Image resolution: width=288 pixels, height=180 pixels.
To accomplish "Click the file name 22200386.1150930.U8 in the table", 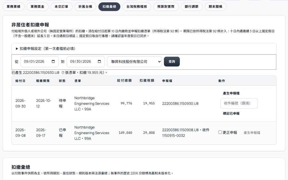I will [180, 103].
